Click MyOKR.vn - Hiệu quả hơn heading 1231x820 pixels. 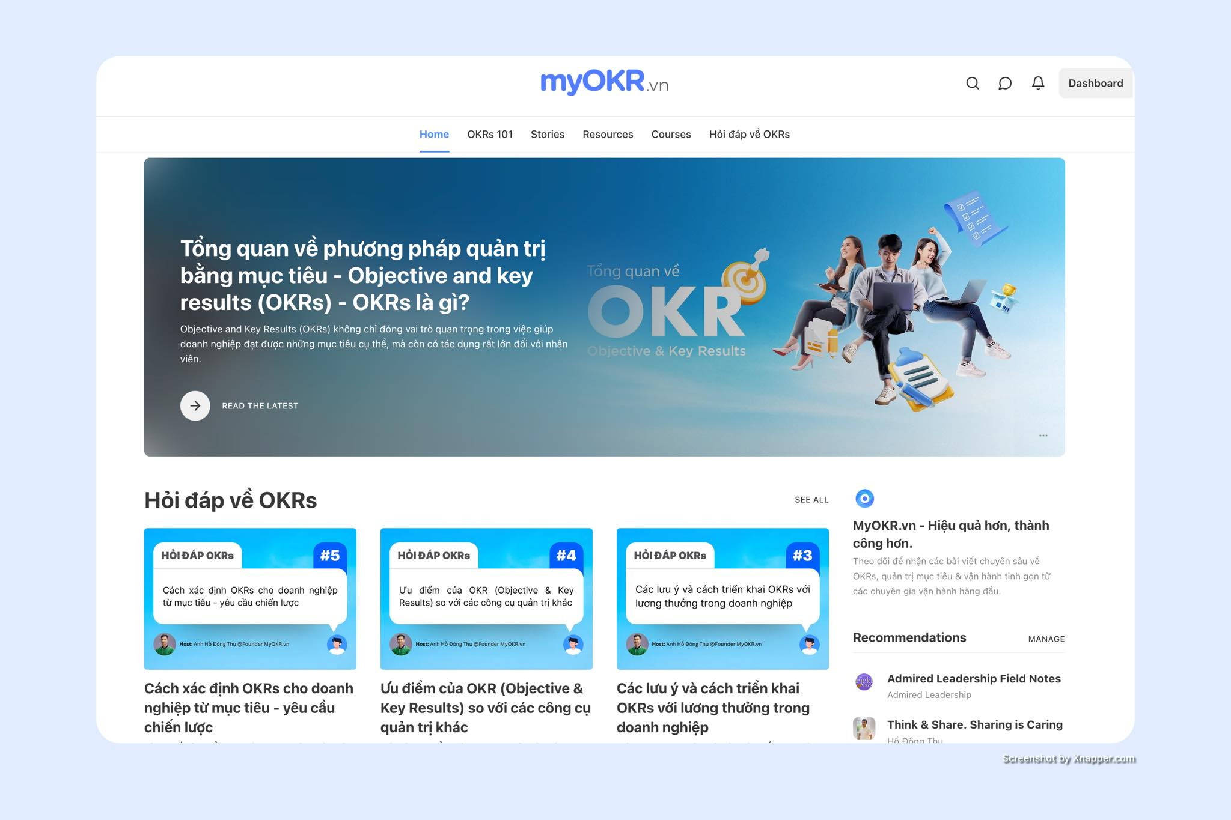tap(951, 534)
